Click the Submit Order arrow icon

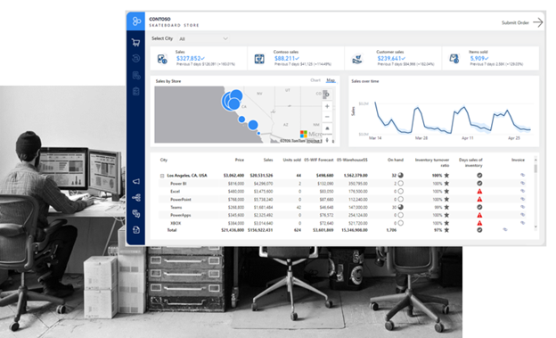point(538,22)
